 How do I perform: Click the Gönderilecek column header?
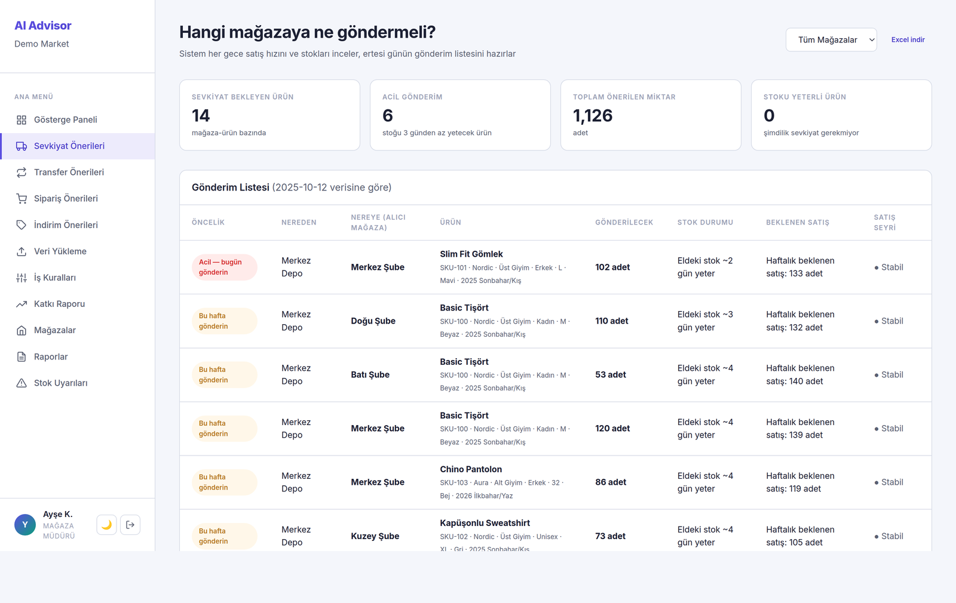[x=624, y=223]
